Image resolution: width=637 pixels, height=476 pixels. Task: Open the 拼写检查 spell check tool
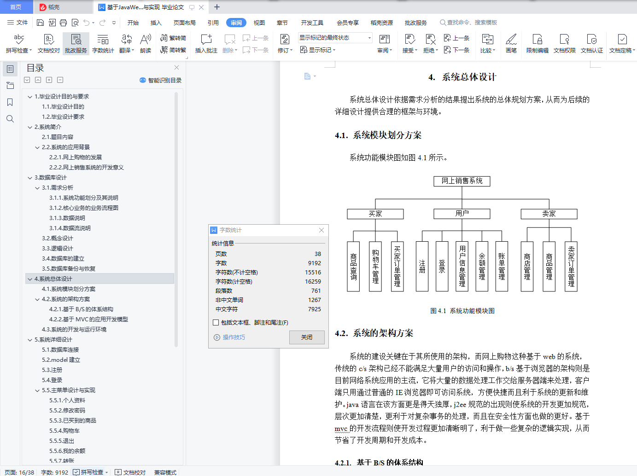tap(19, 44)
